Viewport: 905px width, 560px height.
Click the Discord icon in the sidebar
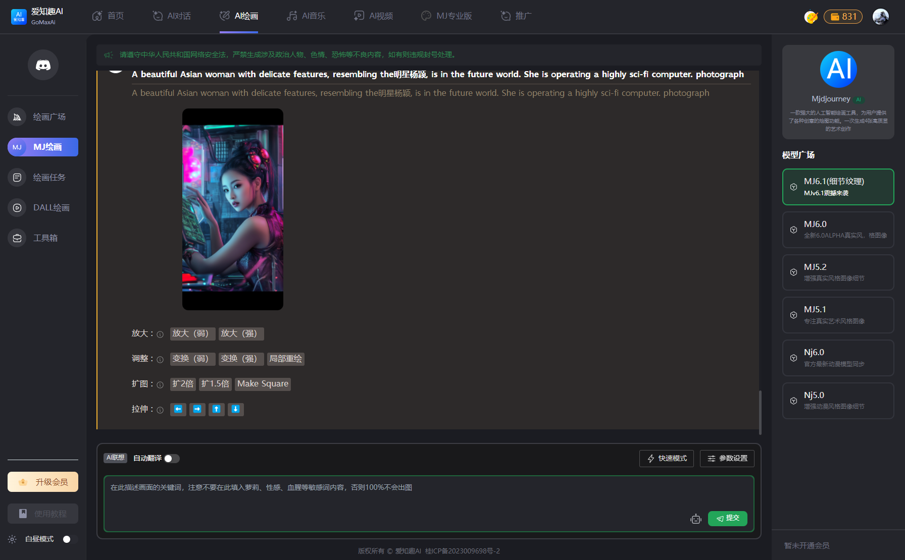(43, 65)
